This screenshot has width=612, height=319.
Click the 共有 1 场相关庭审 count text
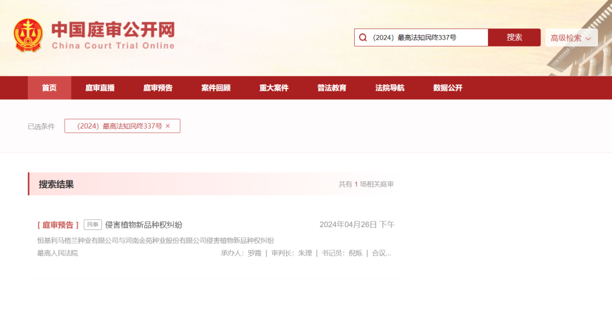366,184
